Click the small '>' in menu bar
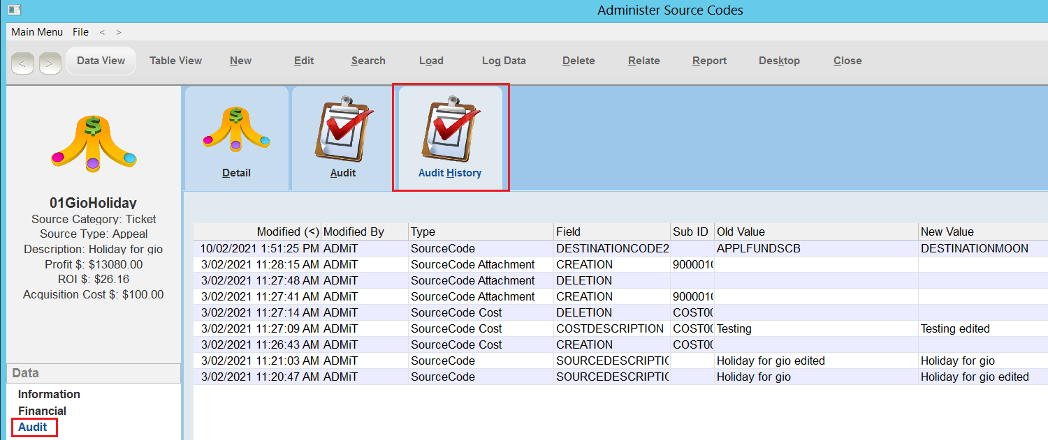The image size is (1048, 440). pyautogui.click(x=119, y=32)
